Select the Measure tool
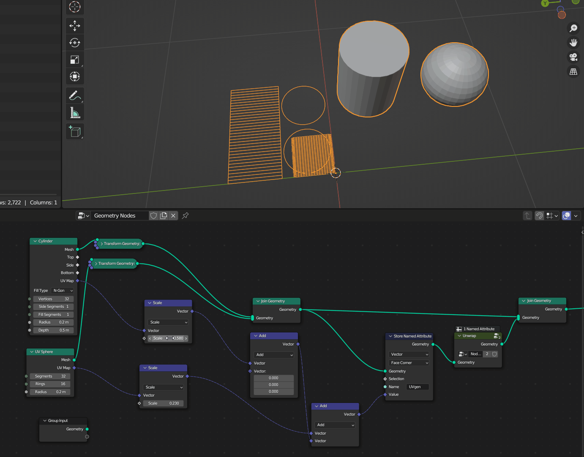The height and width of the screenshot is (457, 584). pyautogui.click(x=75, y=112)
